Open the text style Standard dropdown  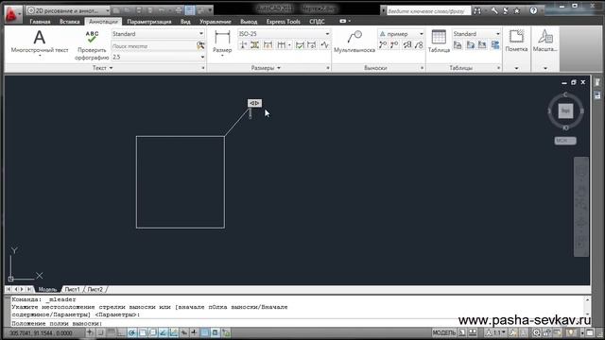(x=158, y=34)
